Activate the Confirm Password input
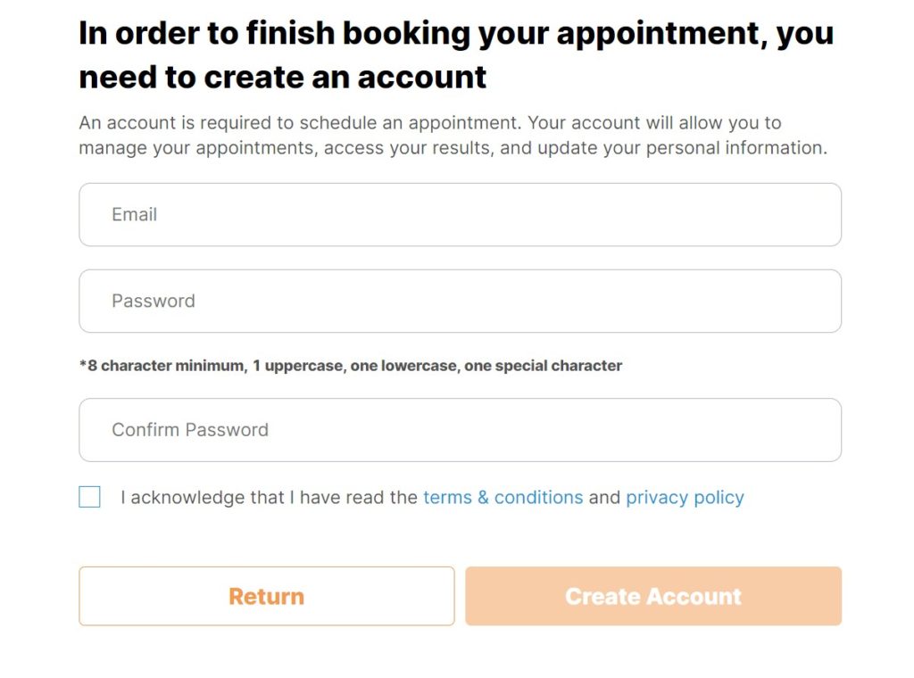 pos(460,429)
